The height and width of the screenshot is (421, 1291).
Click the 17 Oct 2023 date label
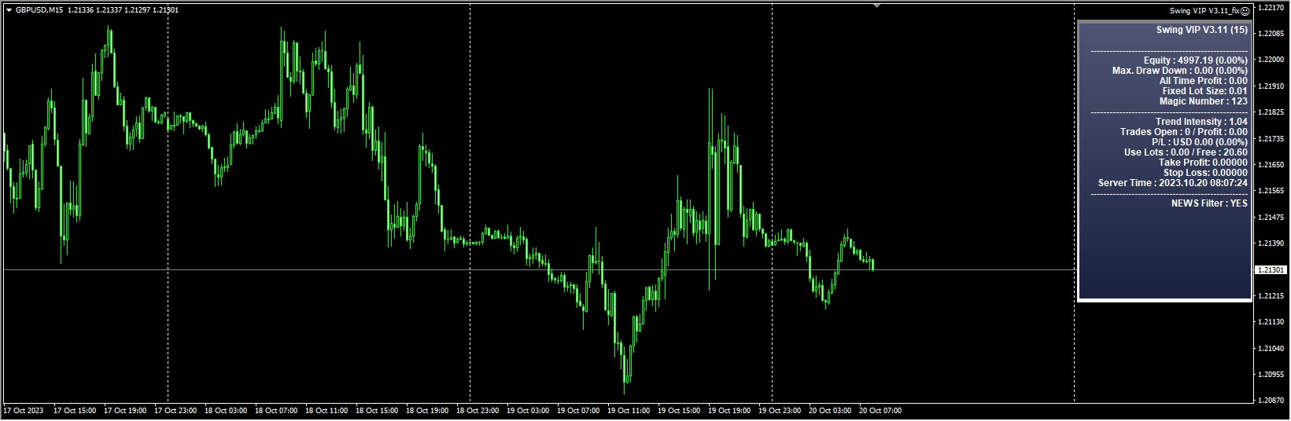click(x=22, y=411)
